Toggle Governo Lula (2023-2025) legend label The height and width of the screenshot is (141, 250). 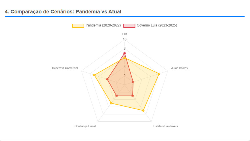click(x=157, y=25)
